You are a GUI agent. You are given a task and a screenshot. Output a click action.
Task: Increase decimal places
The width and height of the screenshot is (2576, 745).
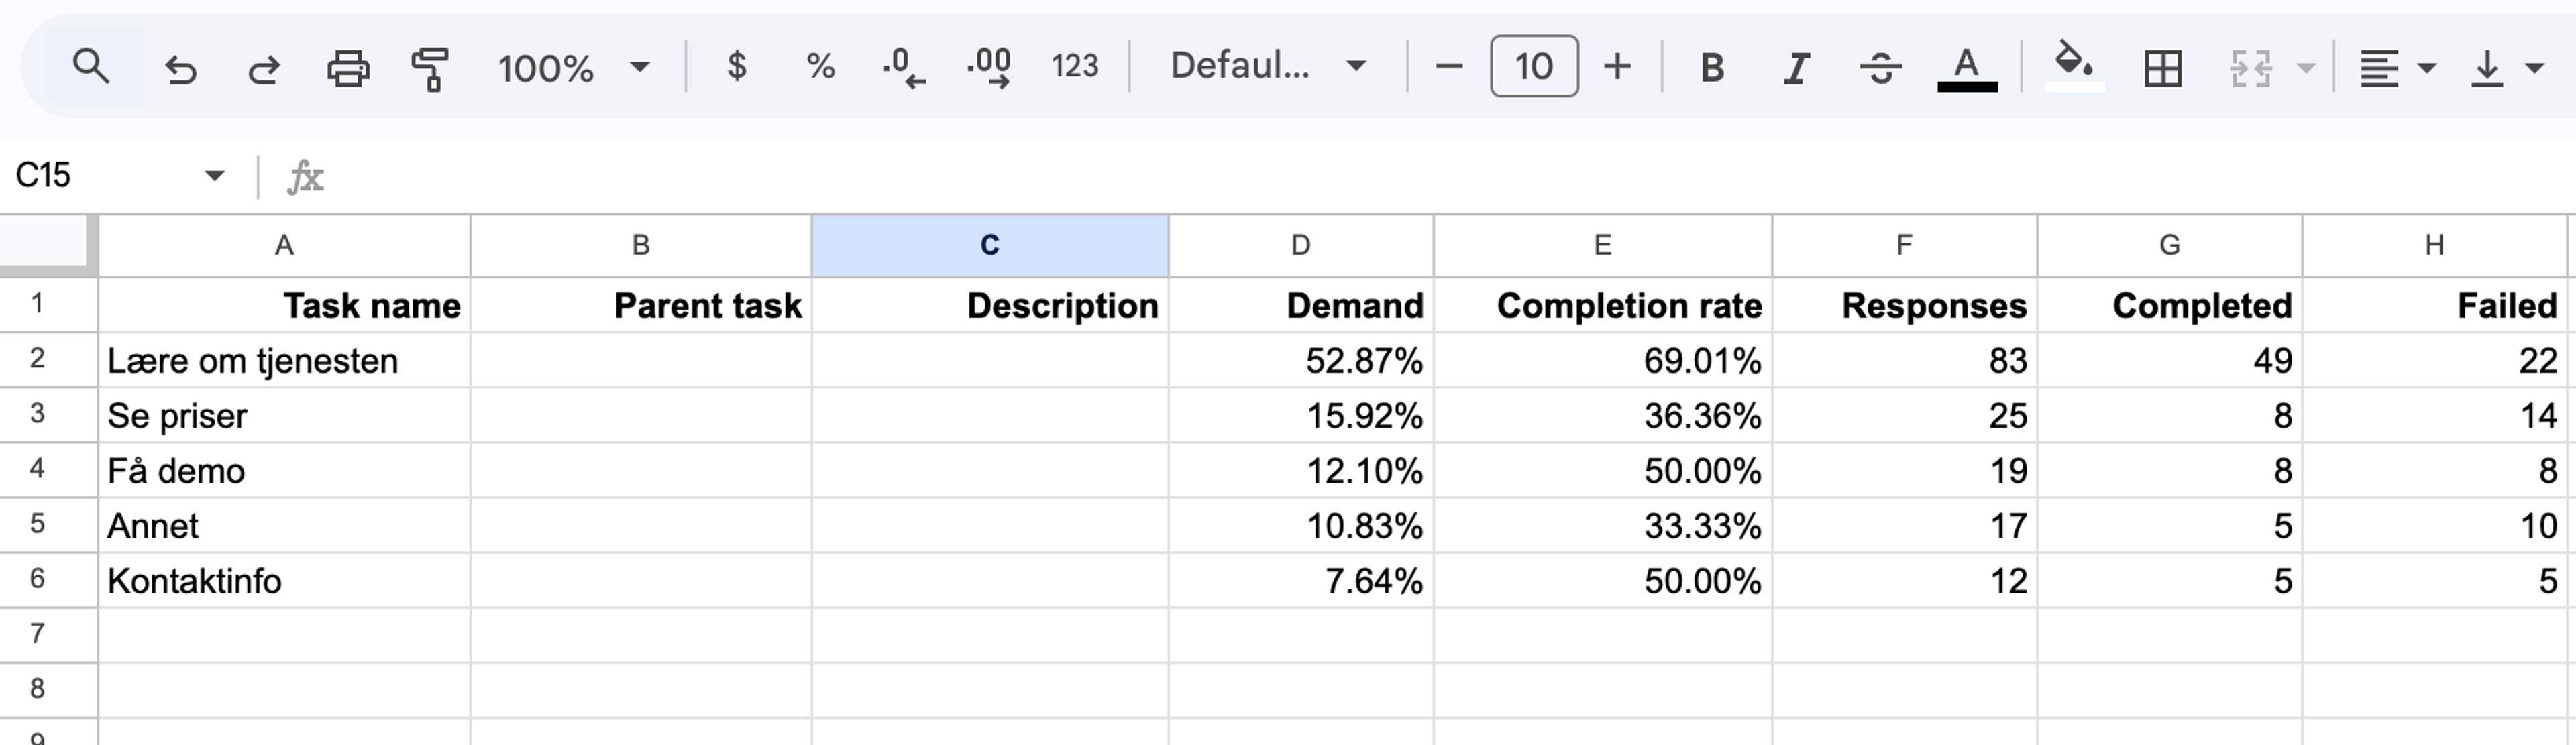[x=989, y=67]
